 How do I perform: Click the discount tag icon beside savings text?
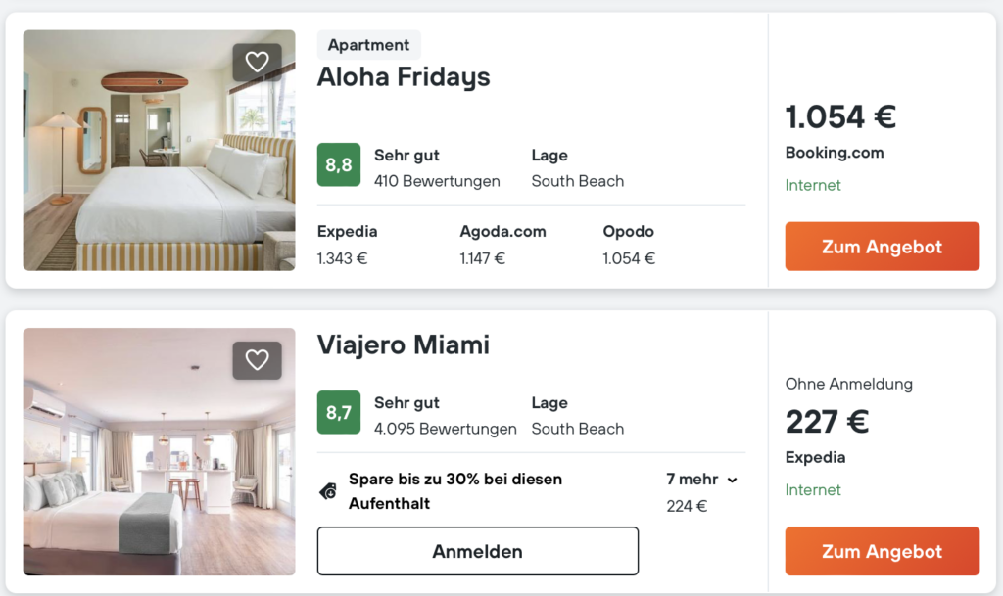pos(329,491)
